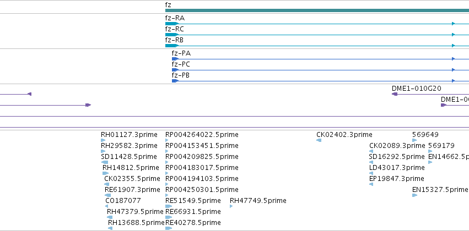
Task: Select the RH47749.5prime EST label
Action: coord(258,201)
